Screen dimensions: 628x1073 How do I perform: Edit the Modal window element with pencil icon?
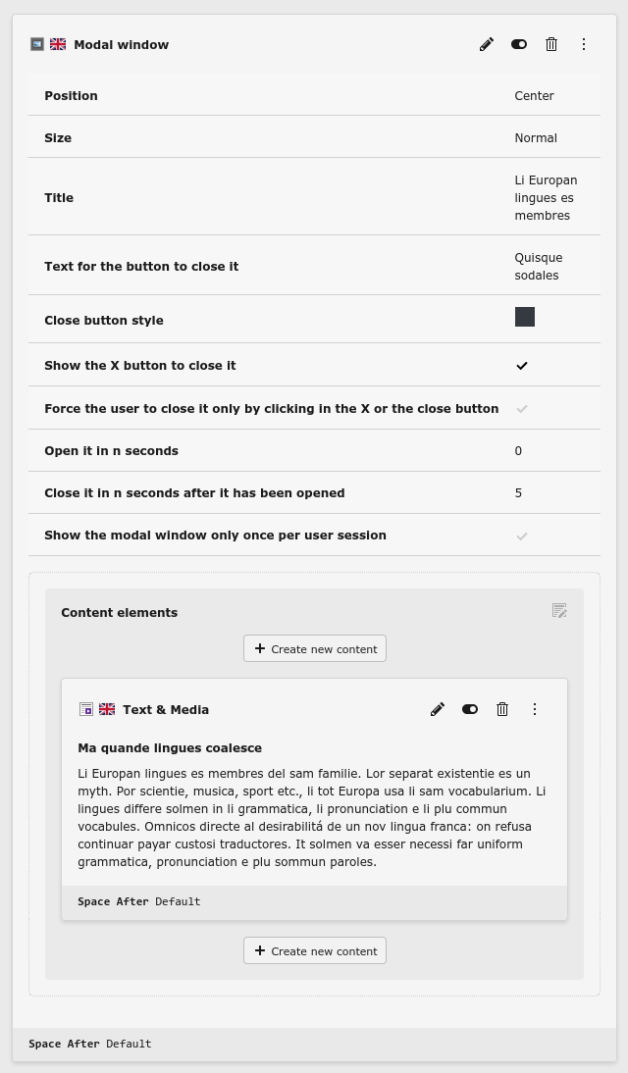coord(487,44)
